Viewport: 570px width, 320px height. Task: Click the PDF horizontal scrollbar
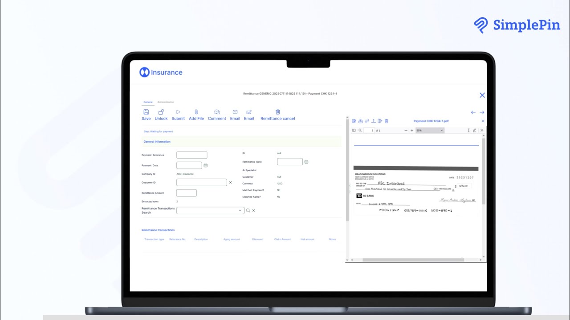tap(413, 260)
